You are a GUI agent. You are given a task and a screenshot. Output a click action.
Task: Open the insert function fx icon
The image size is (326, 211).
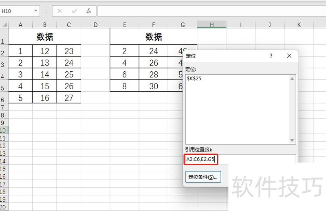coord(89,11)
